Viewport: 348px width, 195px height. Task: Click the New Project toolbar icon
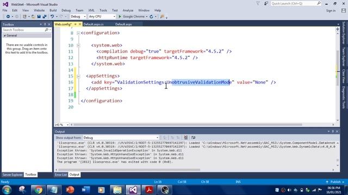tap(24, 17)
